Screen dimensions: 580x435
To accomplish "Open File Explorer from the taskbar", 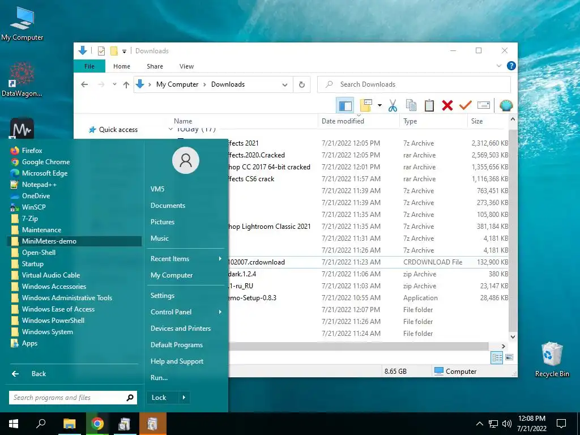I will coord(69,424).
